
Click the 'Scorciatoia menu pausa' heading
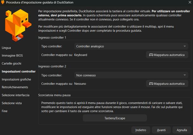54,95
